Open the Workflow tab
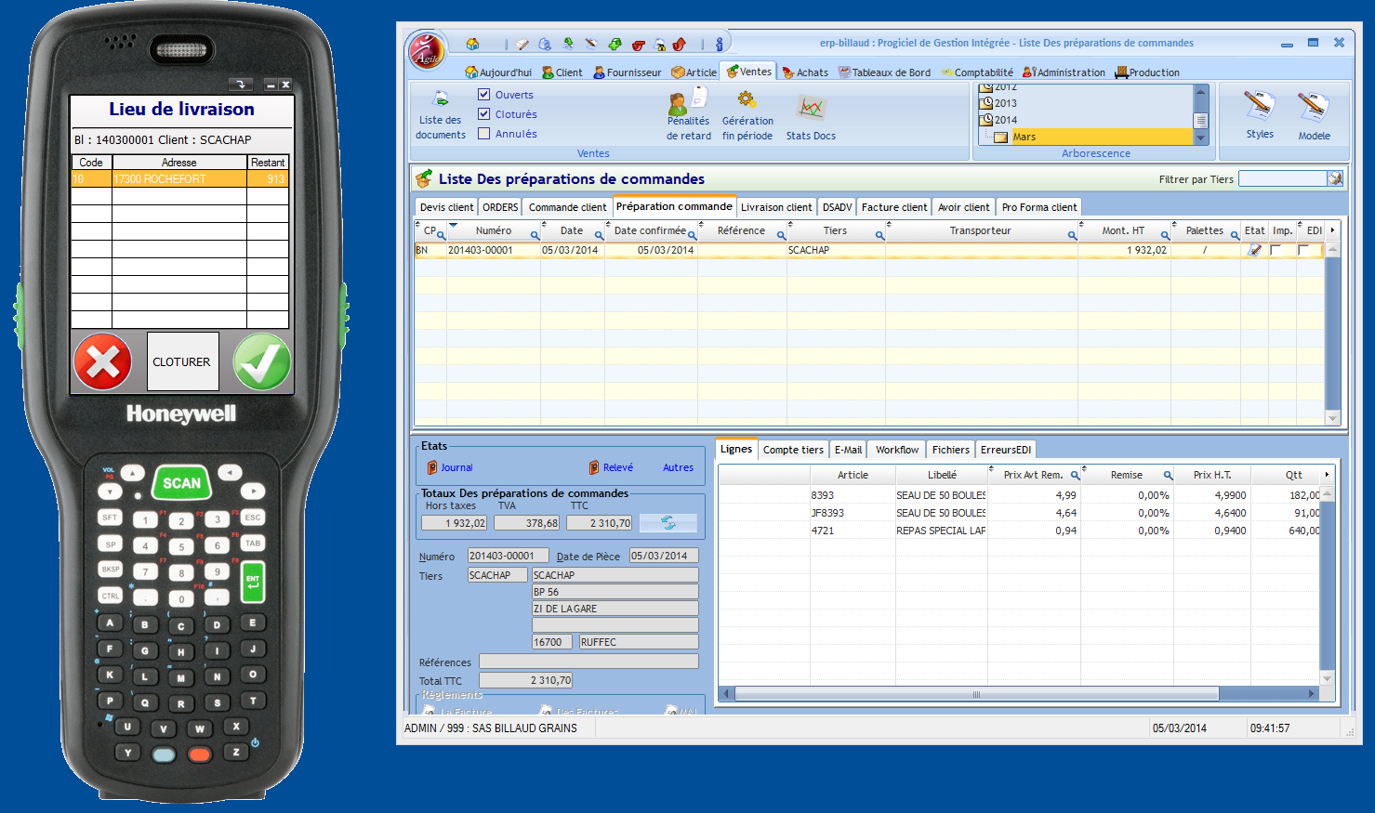1375x813 pixels. [897, 450]
